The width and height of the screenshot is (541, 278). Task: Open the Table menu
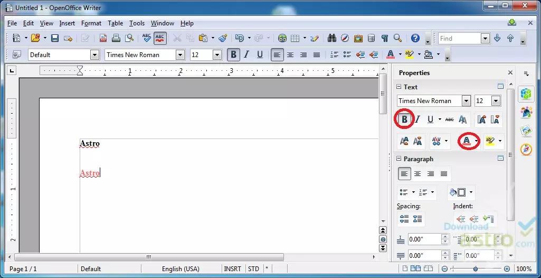pyautogui.click(x=115, y=23)
